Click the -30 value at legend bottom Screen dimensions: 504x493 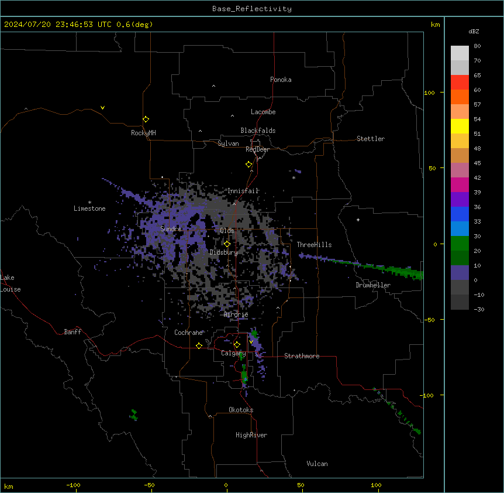click(x=479, y=310)
